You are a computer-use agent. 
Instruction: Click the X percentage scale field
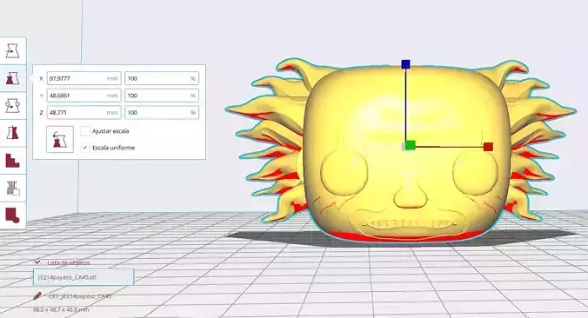tap(162, 79)
